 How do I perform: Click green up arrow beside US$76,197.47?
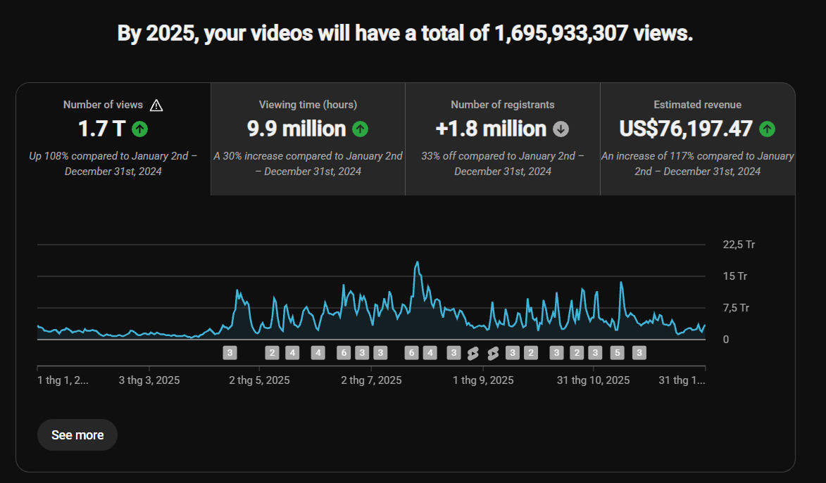[767, 129]
